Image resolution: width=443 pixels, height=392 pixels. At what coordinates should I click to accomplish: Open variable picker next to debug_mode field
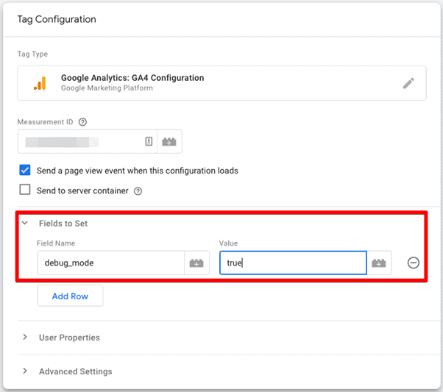pos(196,263)
